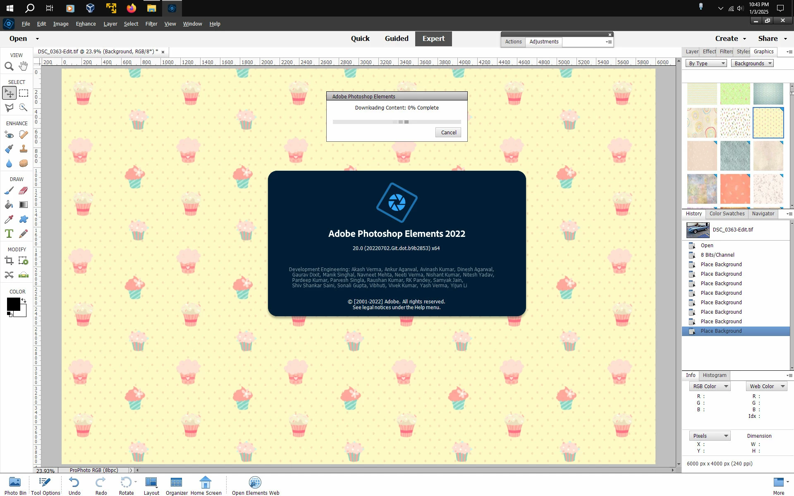The height and width of the screenshot is (496, 794).
Task: Expand the Backgrounds category dropdown
Action: (x=752, y=63)
